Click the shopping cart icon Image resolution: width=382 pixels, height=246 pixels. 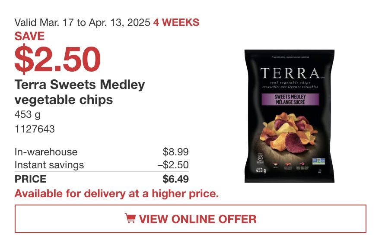pyautogui.click(x=130, y=218)
